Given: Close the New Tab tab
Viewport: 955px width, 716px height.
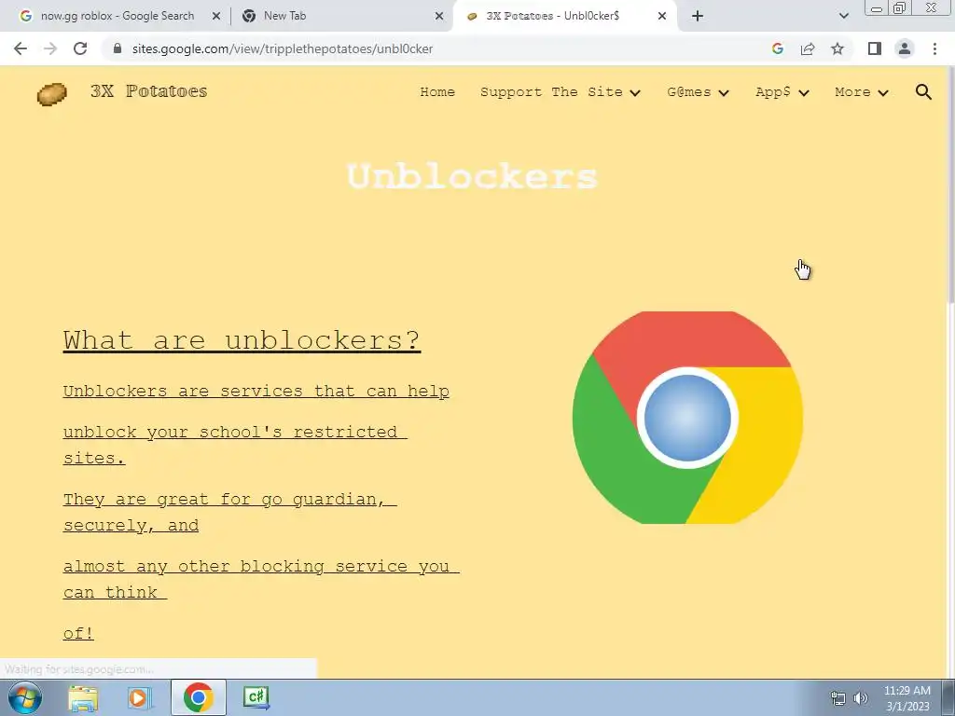Looking at the screenshot, I should coord(439,16).
